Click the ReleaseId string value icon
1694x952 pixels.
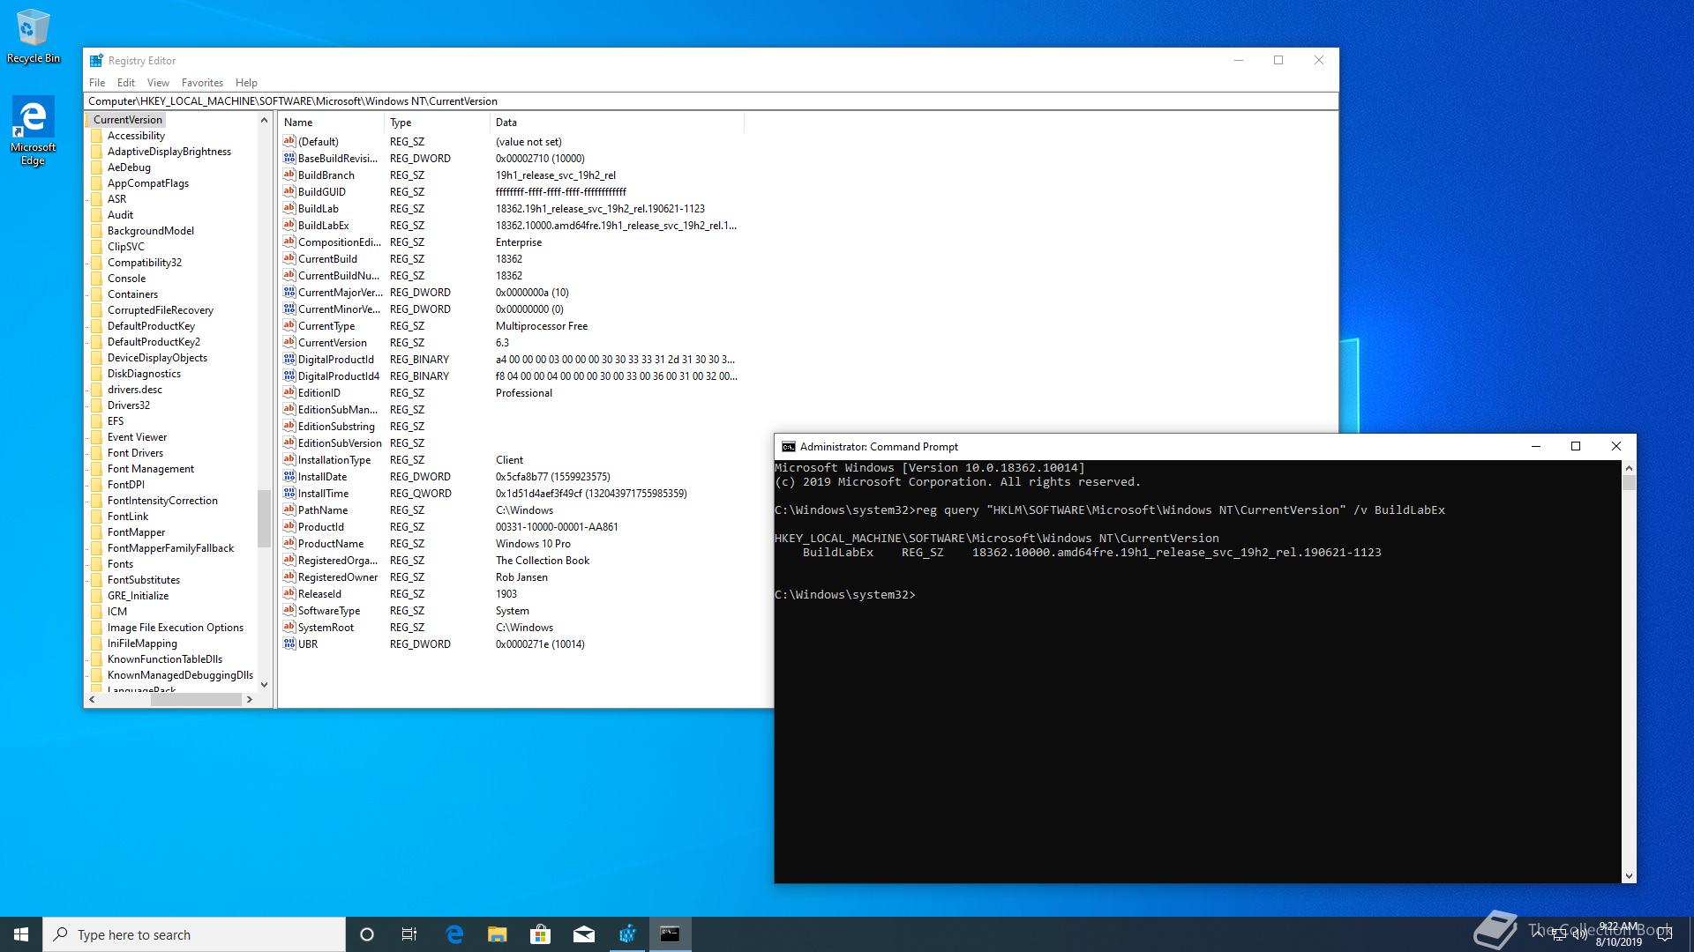[289, 593]
